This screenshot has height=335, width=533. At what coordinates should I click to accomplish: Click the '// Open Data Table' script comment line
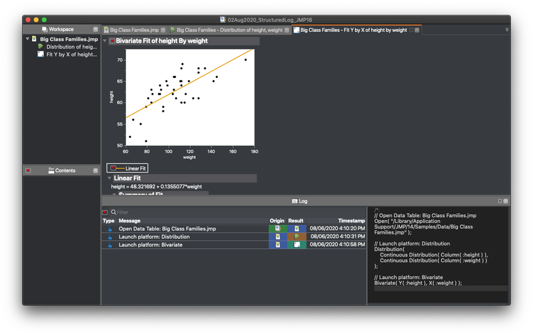pyautogui.click(x=425, y=215)
